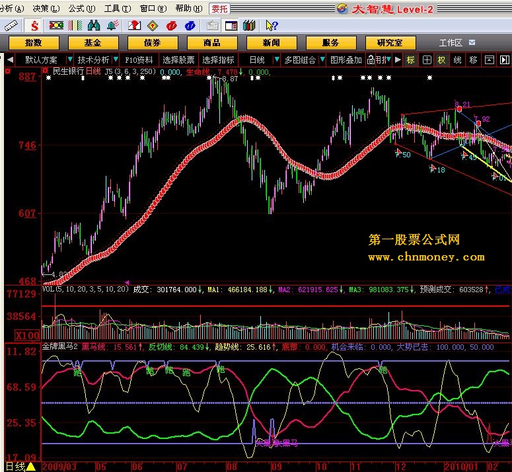Click the workspace envelope dropdown icon
The width and height of the screenshot is (512, 472).
coord(472,42)
